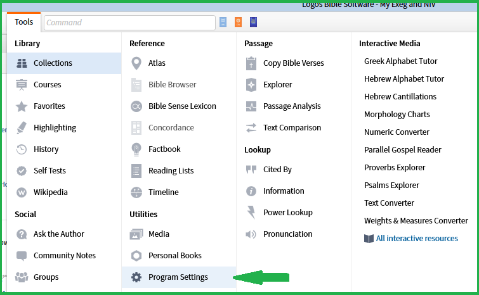The image size is (479, 295).
Task: Click the Copy Bible Verses clipboard icon
Action: click(251, 63)
